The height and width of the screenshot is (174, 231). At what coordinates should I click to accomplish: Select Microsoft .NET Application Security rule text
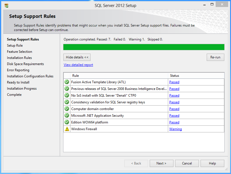97,116
